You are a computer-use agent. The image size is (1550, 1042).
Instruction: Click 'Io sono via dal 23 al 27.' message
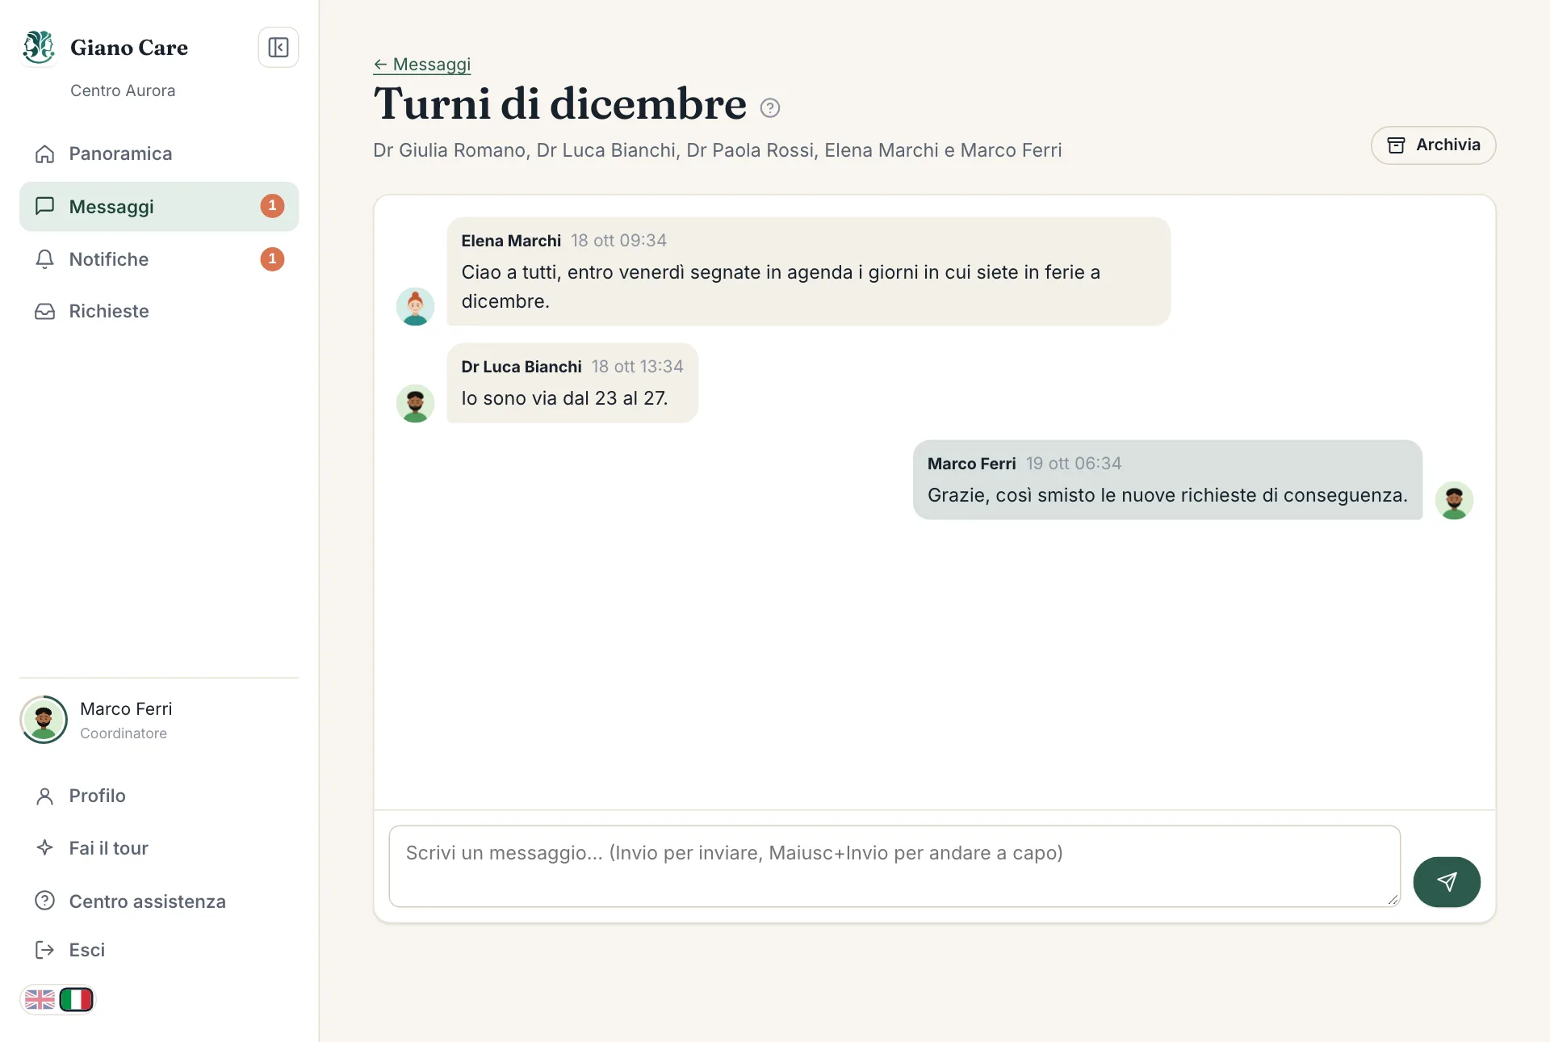(565, 398)
